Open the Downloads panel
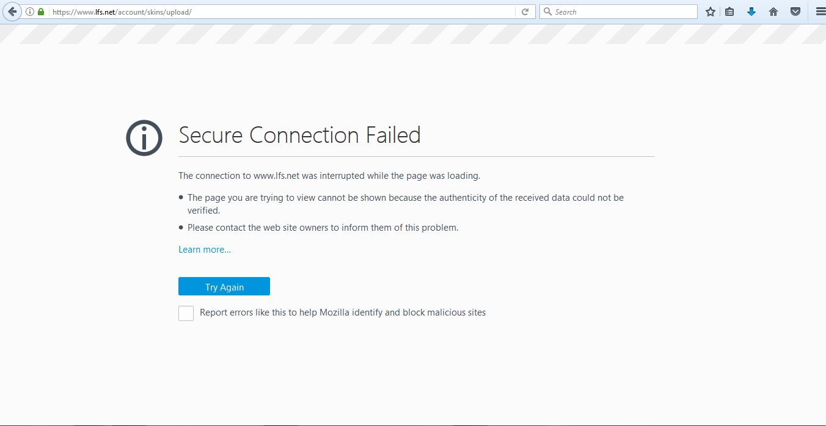 [751, 12]
